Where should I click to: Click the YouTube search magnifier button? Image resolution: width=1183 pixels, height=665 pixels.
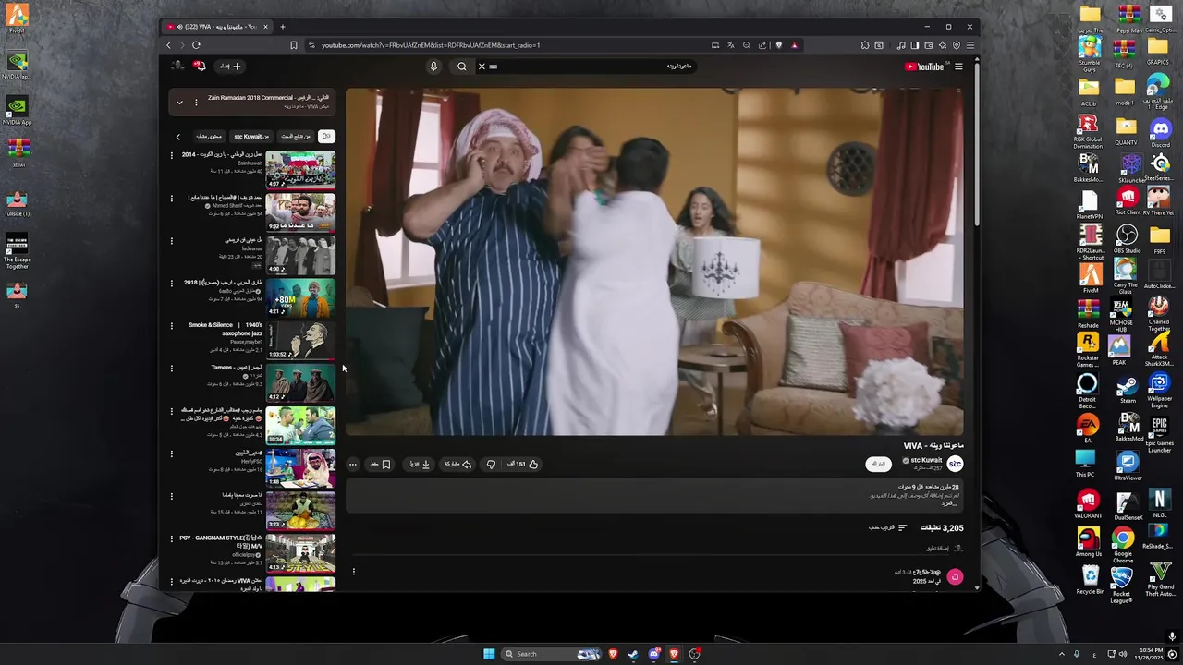(x=462, y=66)
